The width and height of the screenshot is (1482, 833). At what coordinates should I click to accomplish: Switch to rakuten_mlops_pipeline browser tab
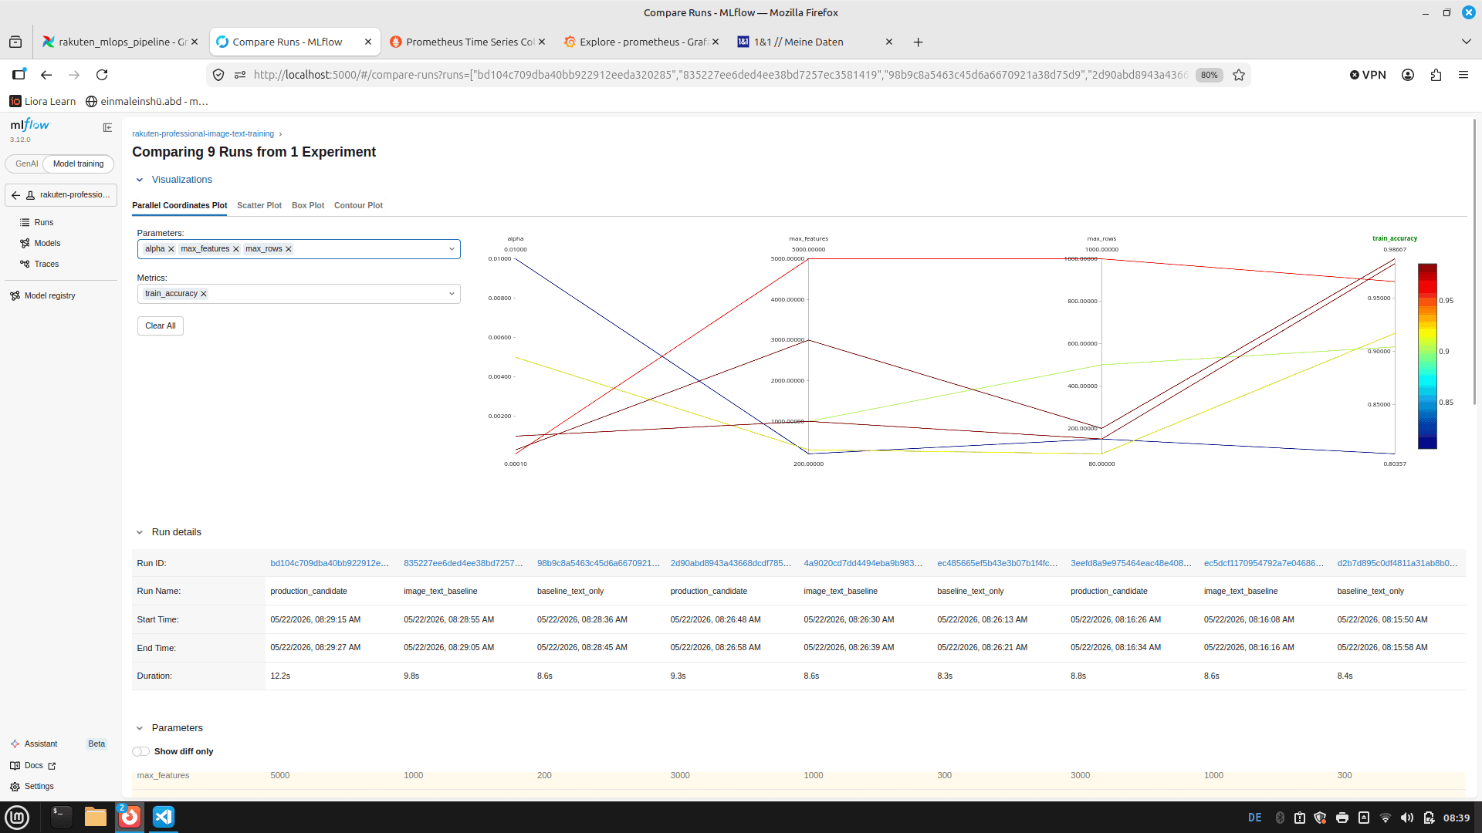[120, 42]
